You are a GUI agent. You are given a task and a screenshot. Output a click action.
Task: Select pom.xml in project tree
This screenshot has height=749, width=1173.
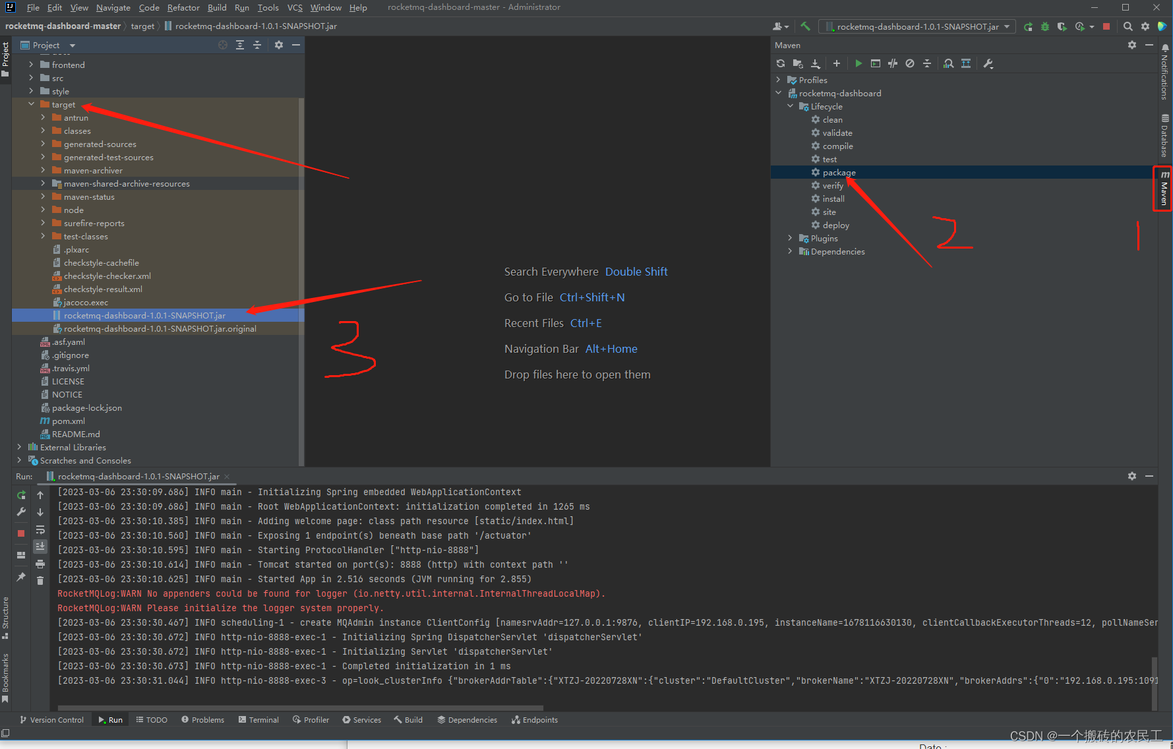(x=68, y=421)
